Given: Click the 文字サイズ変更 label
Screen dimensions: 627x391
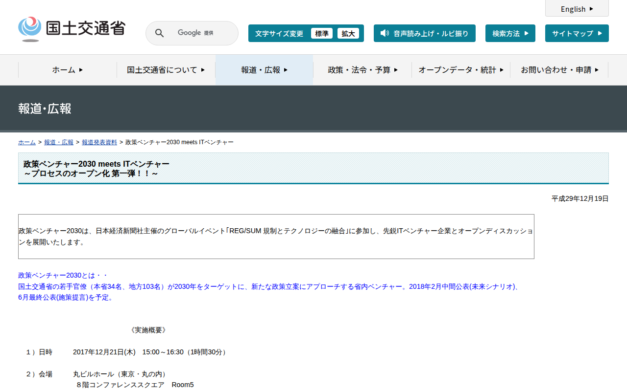Looking at the screenshot, I should [x=279, y=33].
